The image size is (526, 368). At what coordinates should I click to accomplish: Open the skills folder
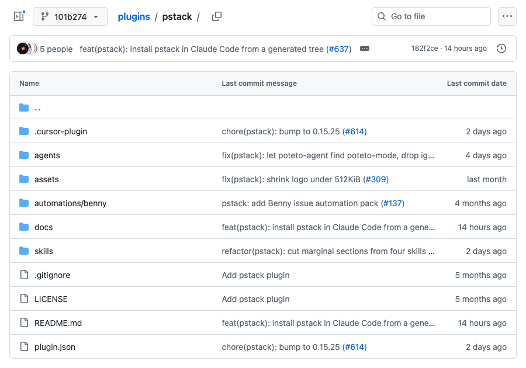pyautogui.click(x=44, y=251)
